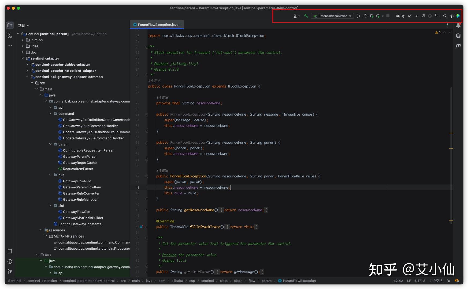Roll back changes with the undo icon
Screen dimensions: 468x289
(437, 16)
